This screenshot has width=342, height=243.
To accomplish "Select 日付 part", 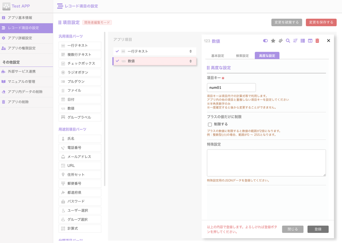I will pyautogui.click(x=80, y=100).
